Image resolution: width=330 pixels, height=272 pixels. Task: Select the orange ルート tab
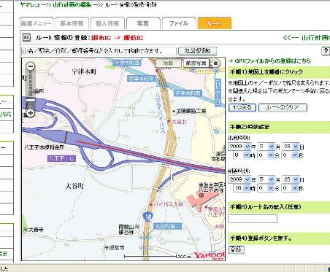214,23
